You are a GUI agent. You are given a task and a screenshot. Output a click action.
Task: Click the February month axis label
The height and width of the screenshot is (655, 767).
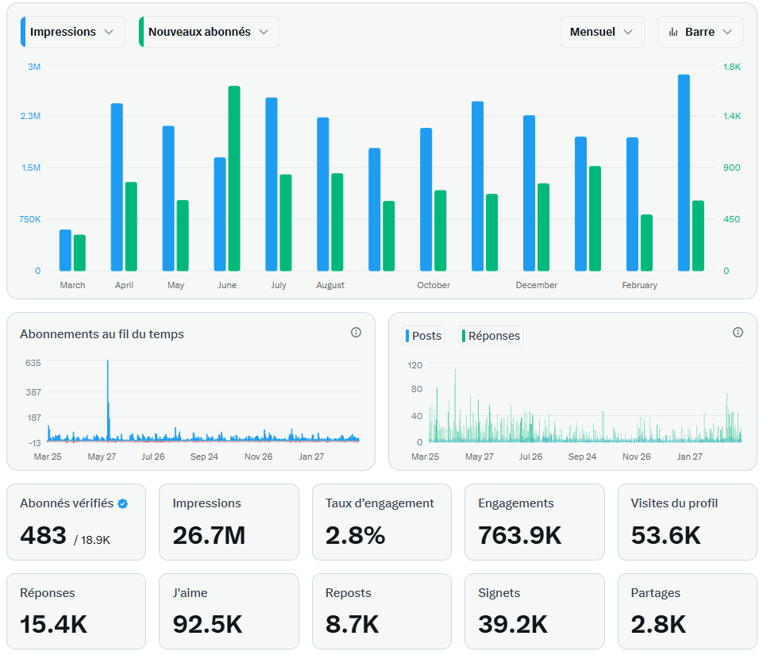click(x=639, y=285)
